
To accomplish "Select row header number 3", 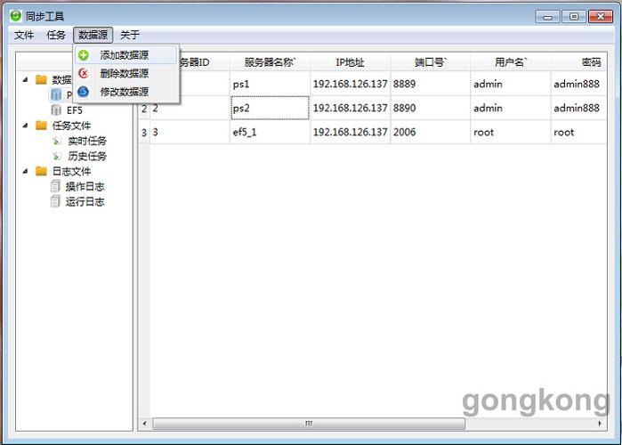I will coord(144,133).
